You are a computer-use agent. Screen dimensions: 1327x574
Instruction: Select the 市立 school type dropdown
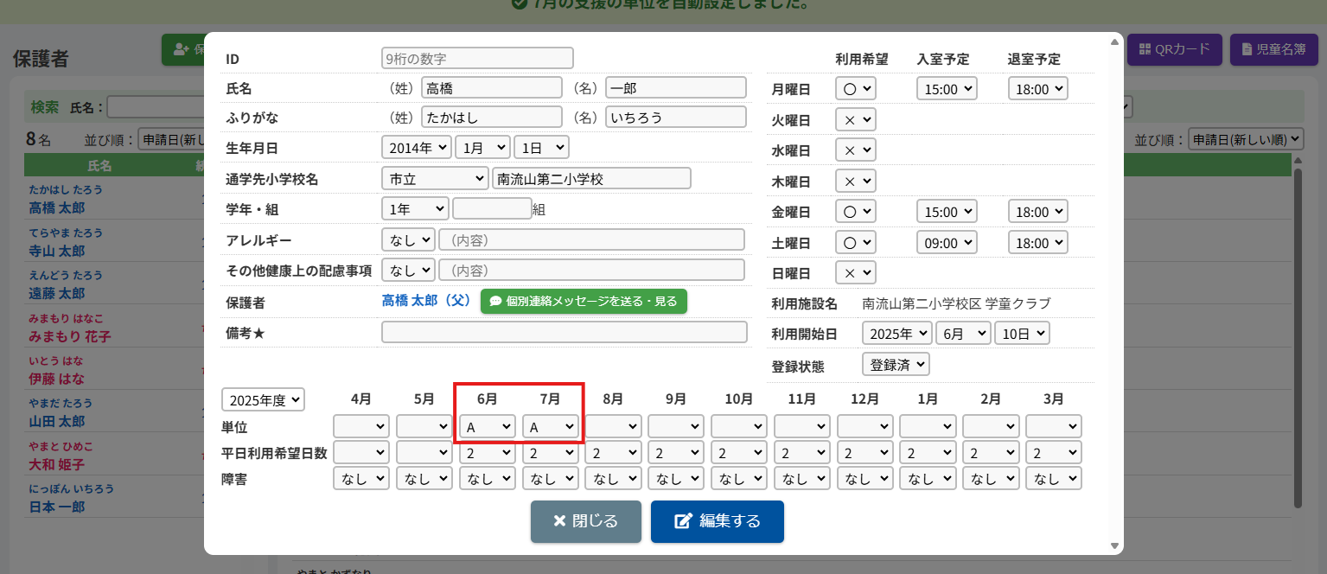point(435,178)
